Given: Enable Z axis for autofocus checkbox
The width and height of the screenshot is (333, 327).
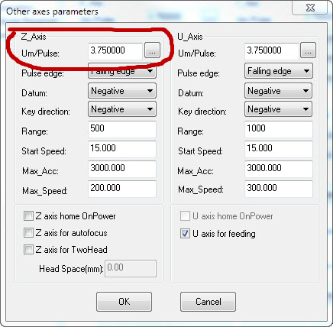Looking at the screenshot, I should pyautogui.click(x=28, y=233).
